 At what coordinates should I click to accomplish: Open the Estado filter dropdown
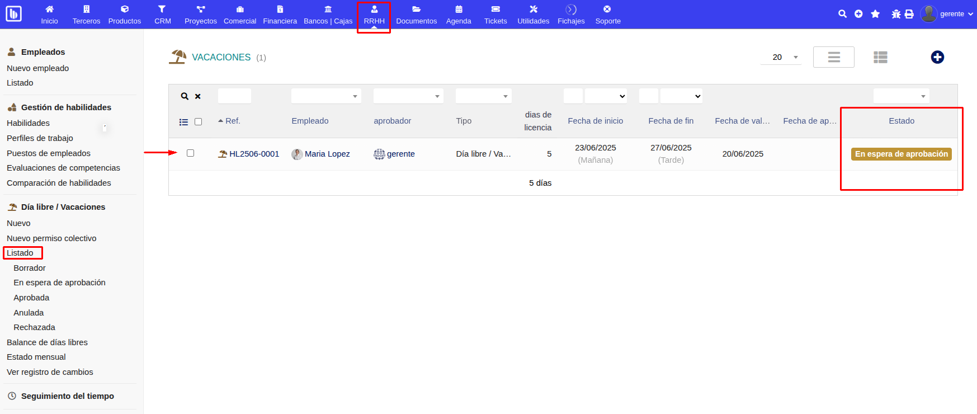point(901,96)
